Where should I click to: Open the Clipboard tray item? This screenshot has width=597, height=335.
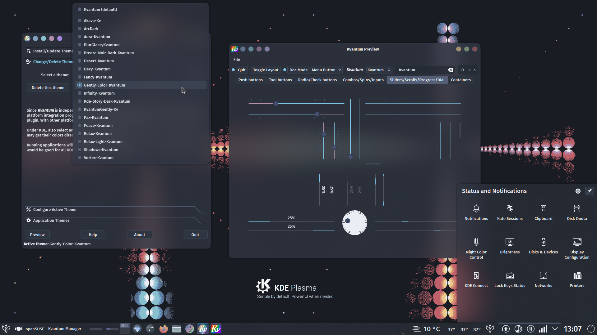point(543,212)
